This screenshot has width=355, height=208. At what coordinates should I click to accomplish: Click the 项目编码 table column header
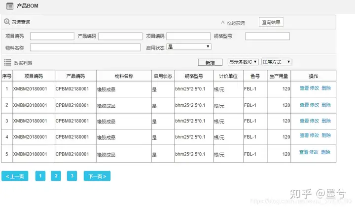34,76
